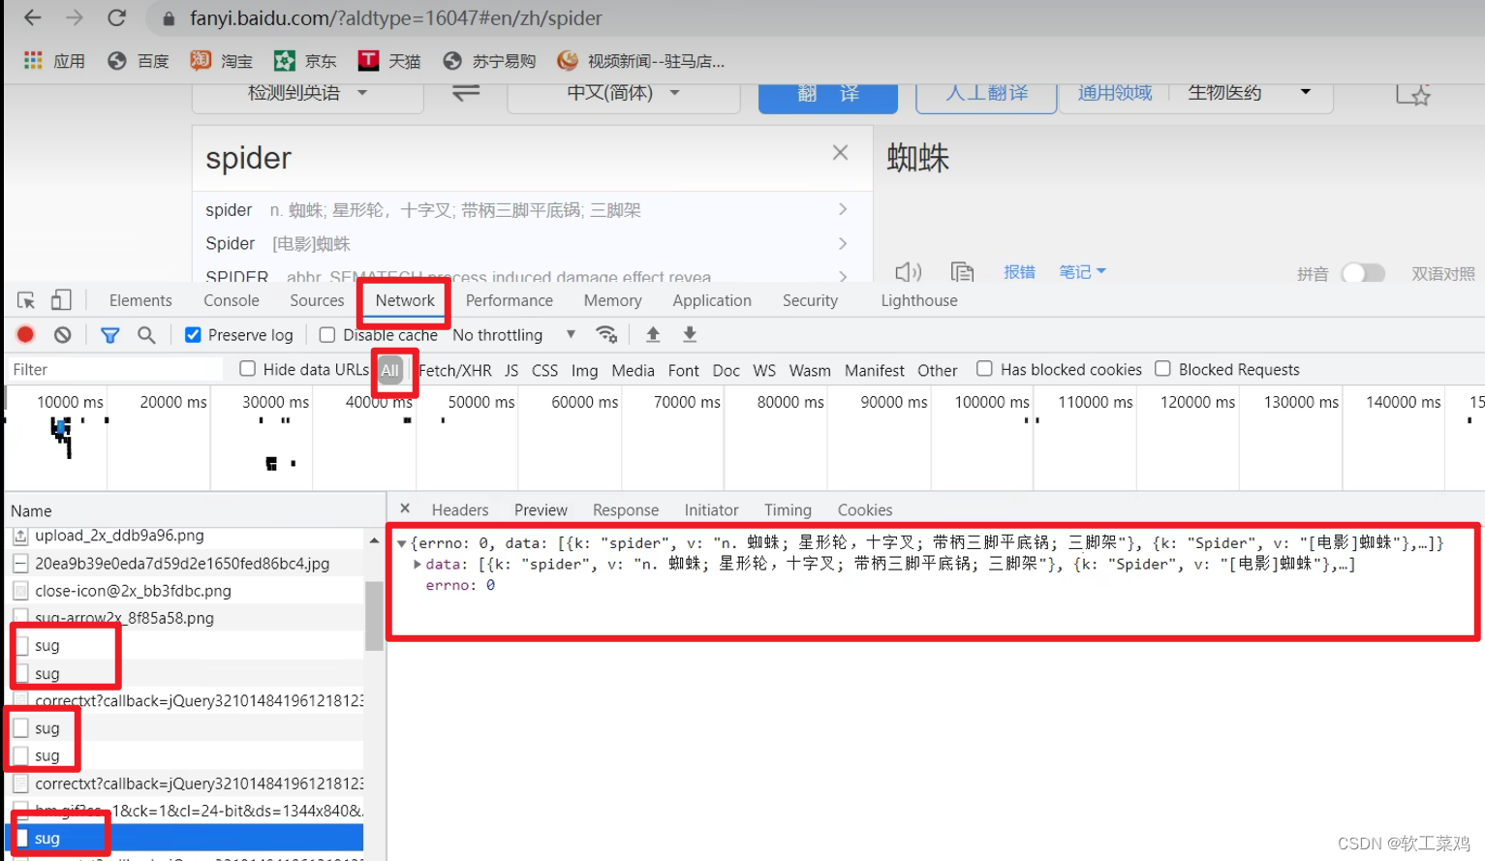Image resolution: width=1485 pixels, height=861 pixels.
Task: Open network search with magnifier icon
Action: pyautogui.click(x=146, y=334)
